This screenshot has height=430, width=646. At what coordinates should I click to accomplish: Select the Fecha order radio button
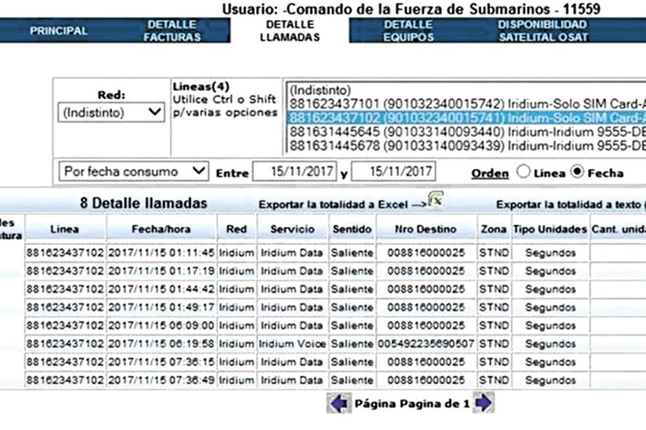pos(577,172)
